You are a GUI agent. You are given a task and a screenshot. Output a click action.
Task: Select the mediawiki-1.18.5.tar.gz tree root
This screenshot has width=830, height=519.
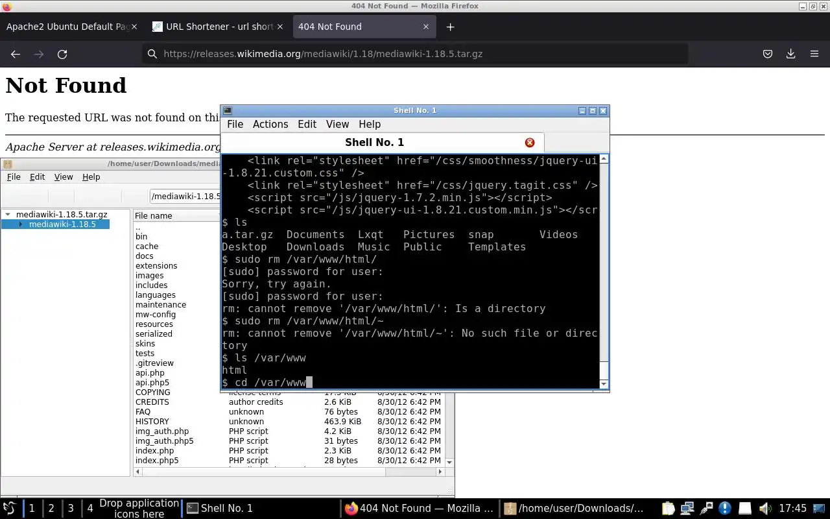62,215
